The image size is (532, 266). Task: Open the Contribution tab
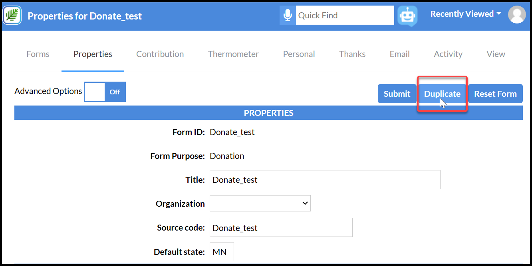tap(160, 54)
